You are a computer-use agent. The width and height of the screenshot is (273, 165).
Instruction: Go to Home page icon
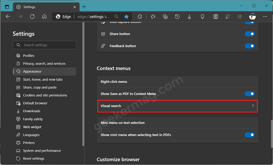point(44,16)
